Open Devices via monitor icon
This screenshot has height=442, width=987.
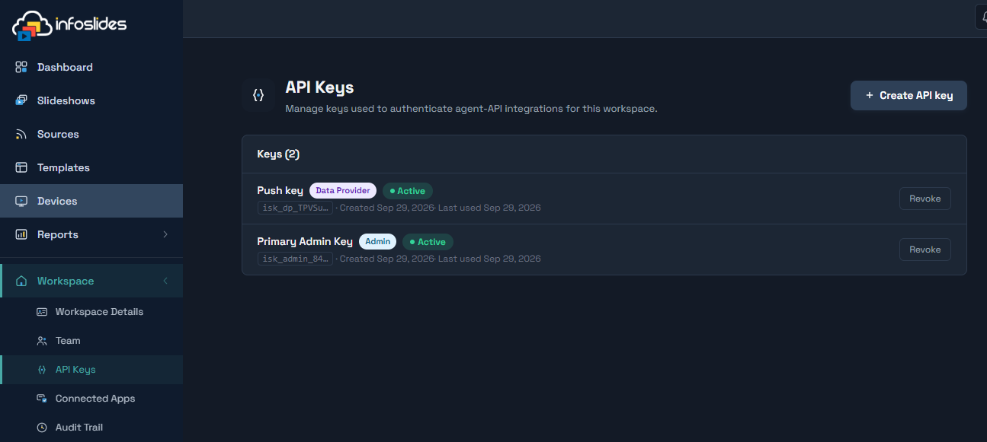point(21,201)
